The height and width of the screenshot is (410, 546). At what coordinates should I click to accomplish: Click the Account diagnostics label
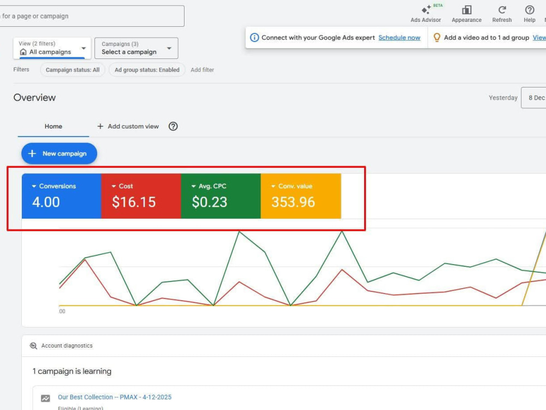pyautogui.click(x=67, y=345)
